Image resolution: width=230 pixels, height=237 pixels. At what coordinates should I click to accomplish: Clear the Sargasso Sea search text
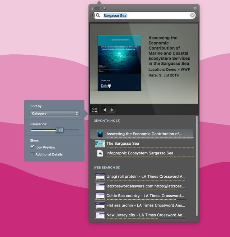(x=192, y=15)
